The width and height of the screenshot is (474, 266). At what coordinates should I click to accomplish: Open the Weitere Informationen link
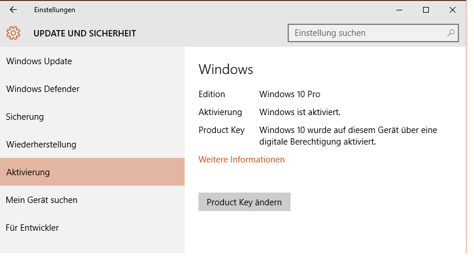coord(241,160)
